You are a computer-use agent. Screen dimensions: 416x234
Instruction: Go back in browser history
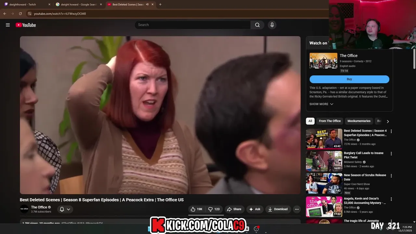point(5,14)
